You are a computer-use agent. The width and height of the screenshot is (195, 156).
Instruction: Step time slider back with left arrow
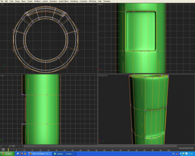coord(1,146)
